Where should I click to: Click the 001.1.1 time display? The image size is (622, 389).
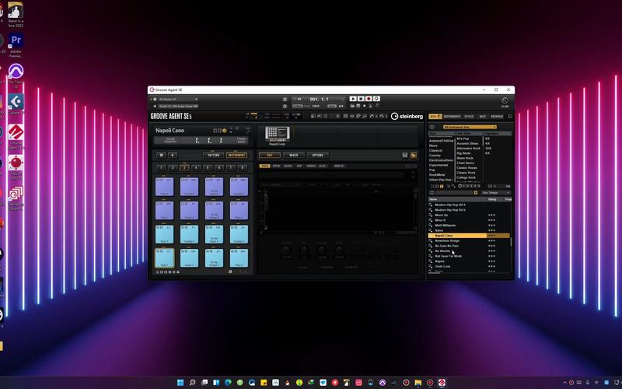319,100
